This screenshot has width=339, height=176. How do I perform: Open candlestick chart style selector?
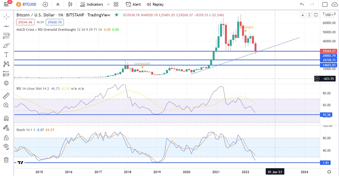[70, 4]
